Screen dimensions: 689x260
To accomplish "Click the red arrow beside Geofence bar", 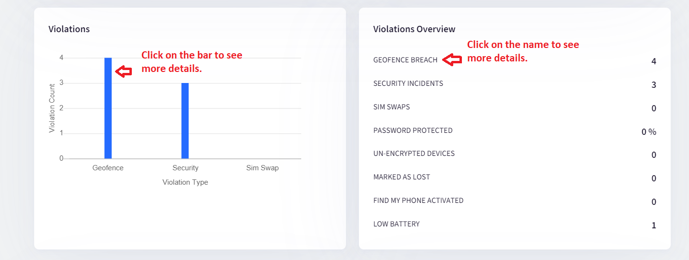I will click(x=124, y=72).
